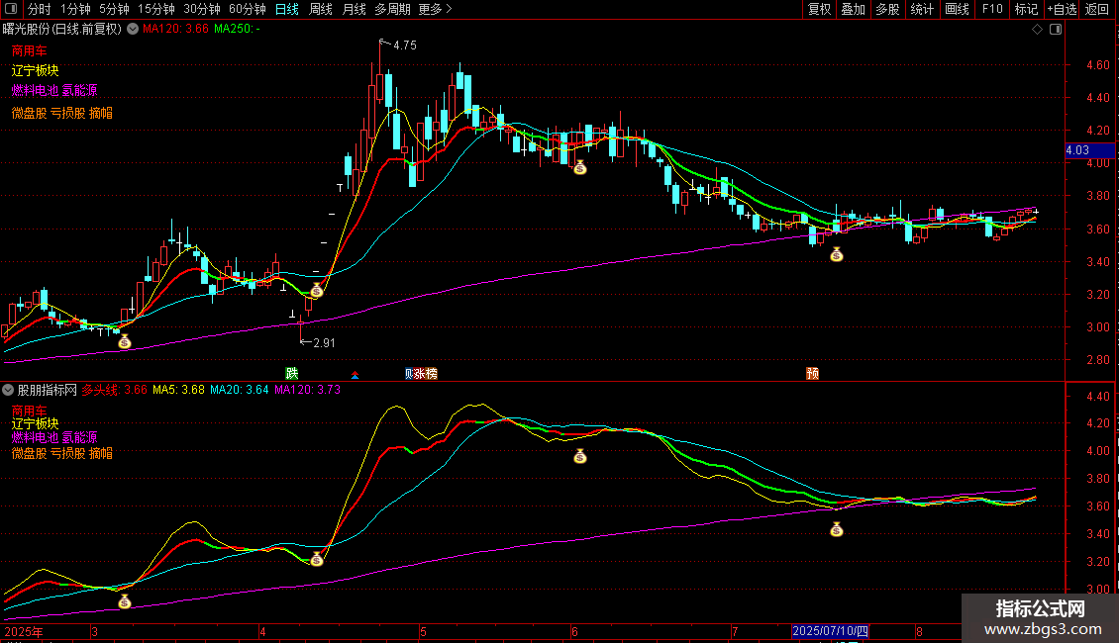Click the green 跌 event marker

pos(292,374)
